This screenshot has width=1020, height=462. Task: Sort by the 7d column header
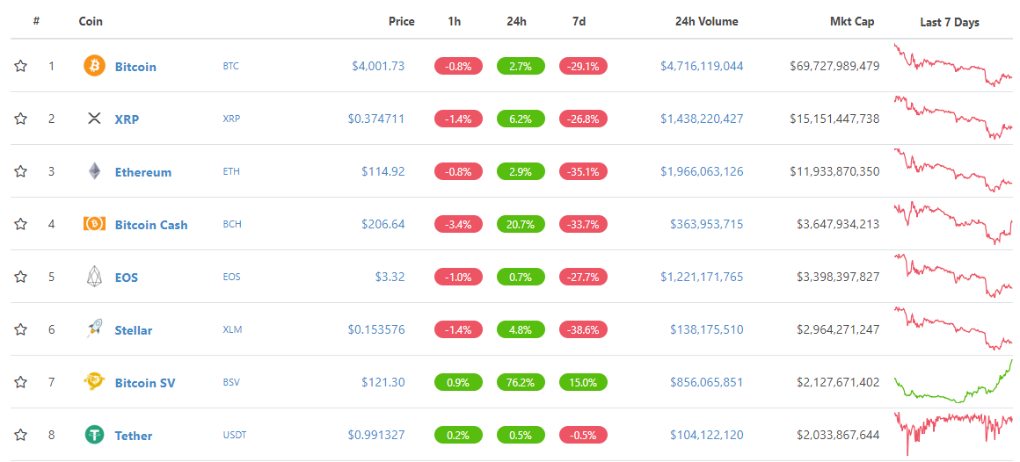(579, 21)
